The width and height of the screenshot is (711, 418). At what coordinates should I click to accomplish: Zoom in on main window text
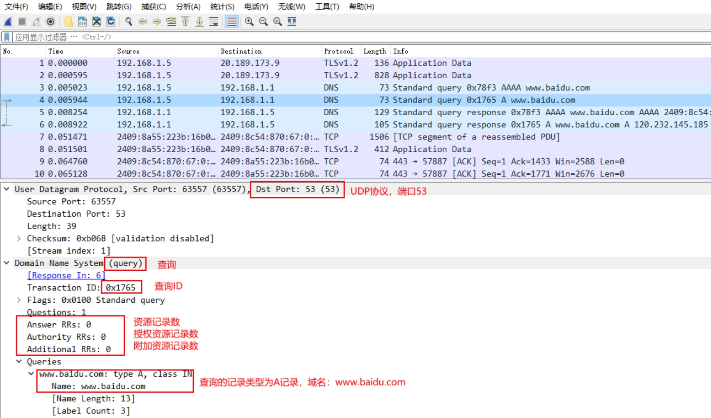click(x=249, y=22)
